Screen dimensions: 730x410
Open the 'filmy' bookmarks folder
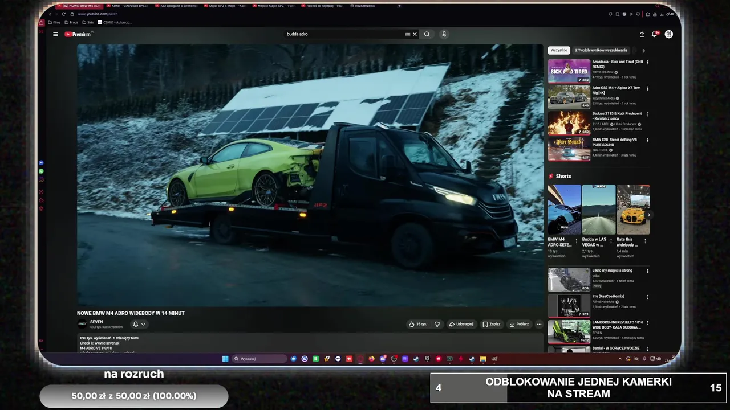pos(54,22)
